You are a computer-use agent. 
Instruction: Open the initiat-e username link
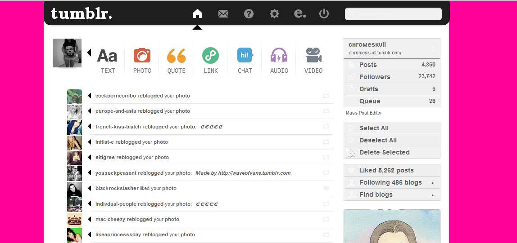pos(104,142)
